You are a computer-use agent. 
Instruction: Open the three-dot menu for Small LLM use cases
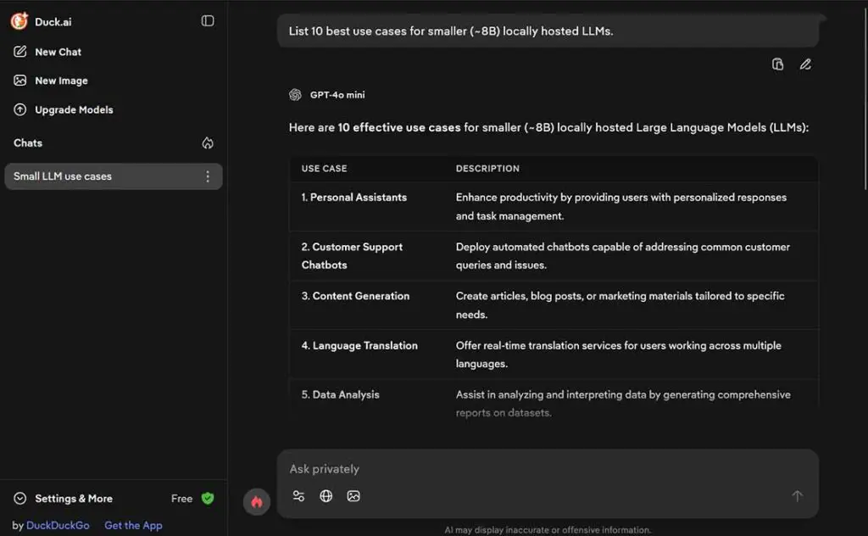[x=208, y=176]
